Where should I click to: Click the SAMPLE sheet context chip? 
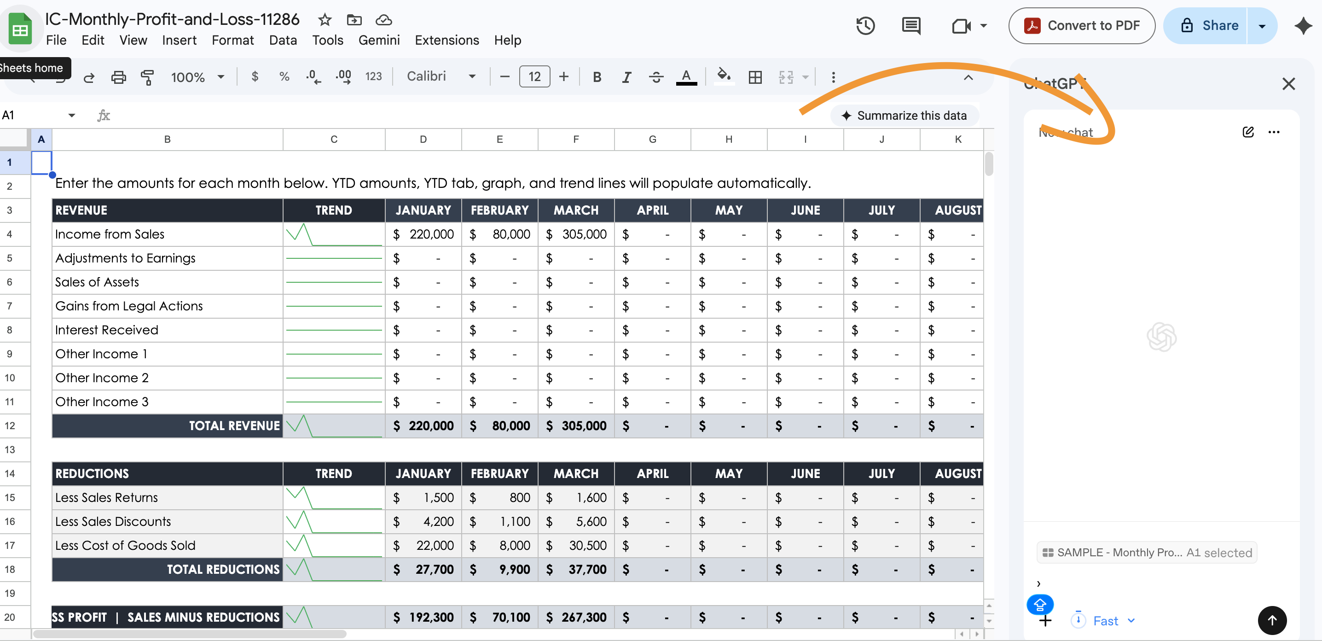click(x=1147, y=552)
